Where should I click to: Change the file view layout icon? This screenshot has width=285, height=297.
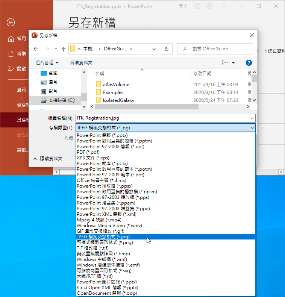pyautogui.click(x=225, y=63)
